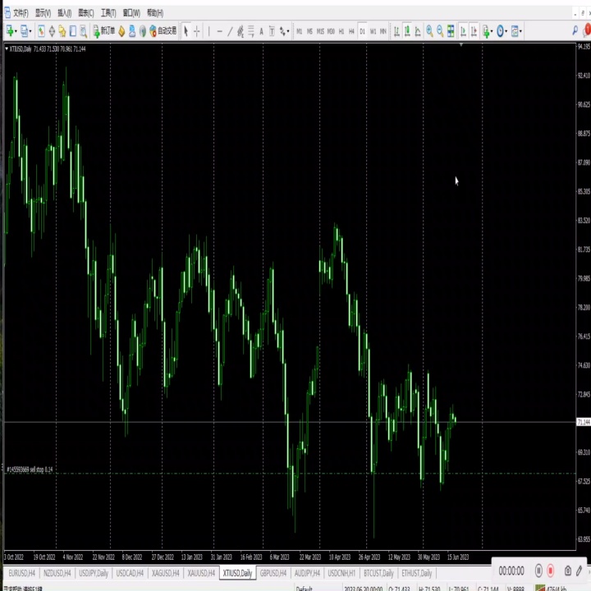Viewport: 591px width, 591px height.
Task: Click the red record stop button
Action: 550,570
